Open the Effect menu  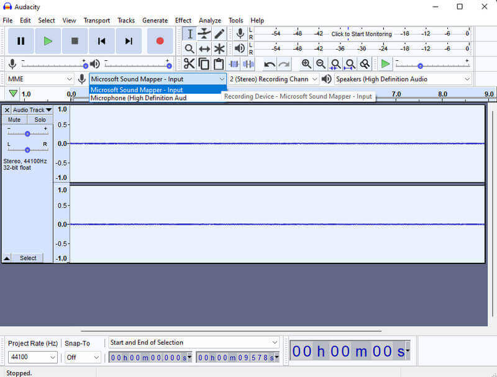[x=183, y=20]
